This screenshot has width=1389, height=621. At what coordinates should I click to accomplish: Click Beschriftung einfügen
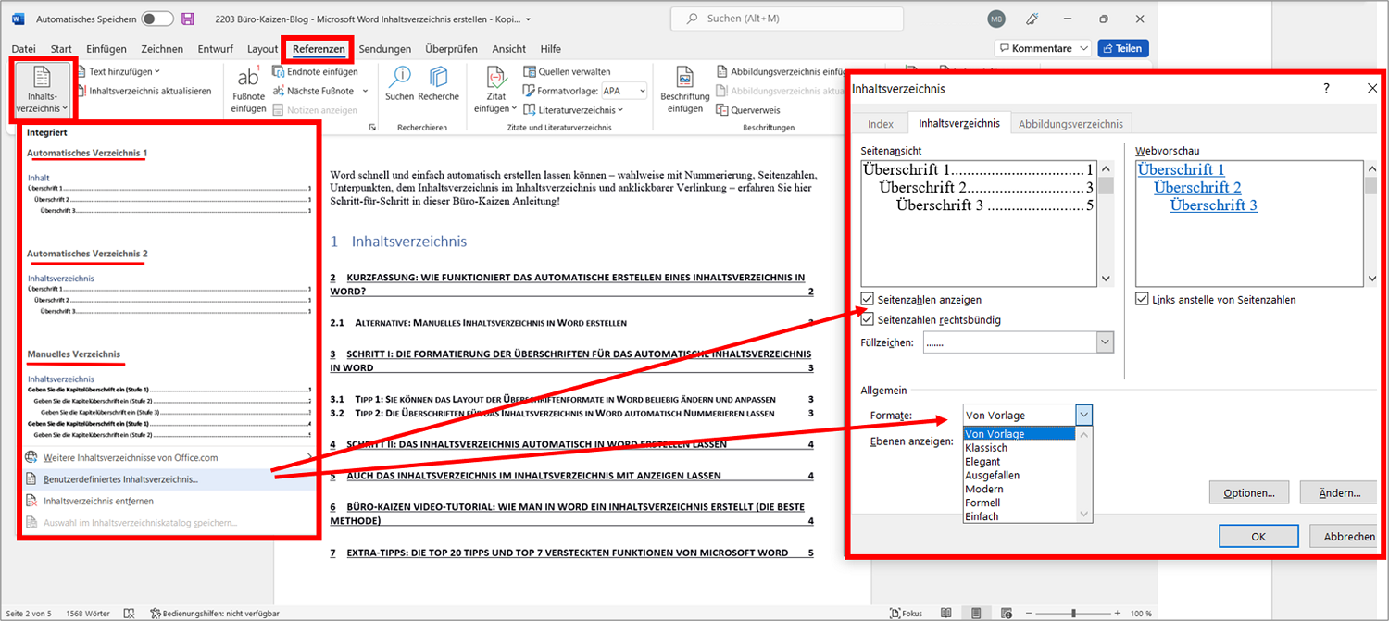(x=684, y=90)
